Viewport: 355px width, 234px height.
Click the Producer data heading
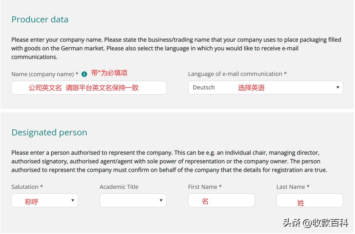pyautogui.click(x=40, y=19)
